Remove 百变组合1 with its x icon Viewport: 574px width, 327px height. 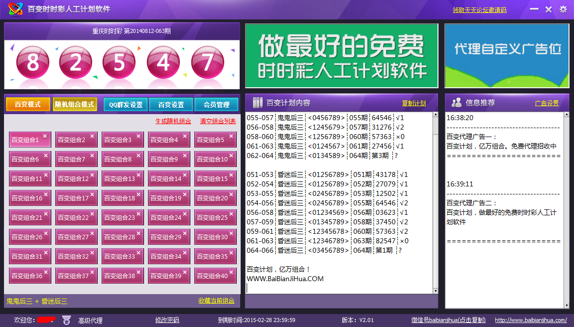pyautogui.click(x=45, y=136)
